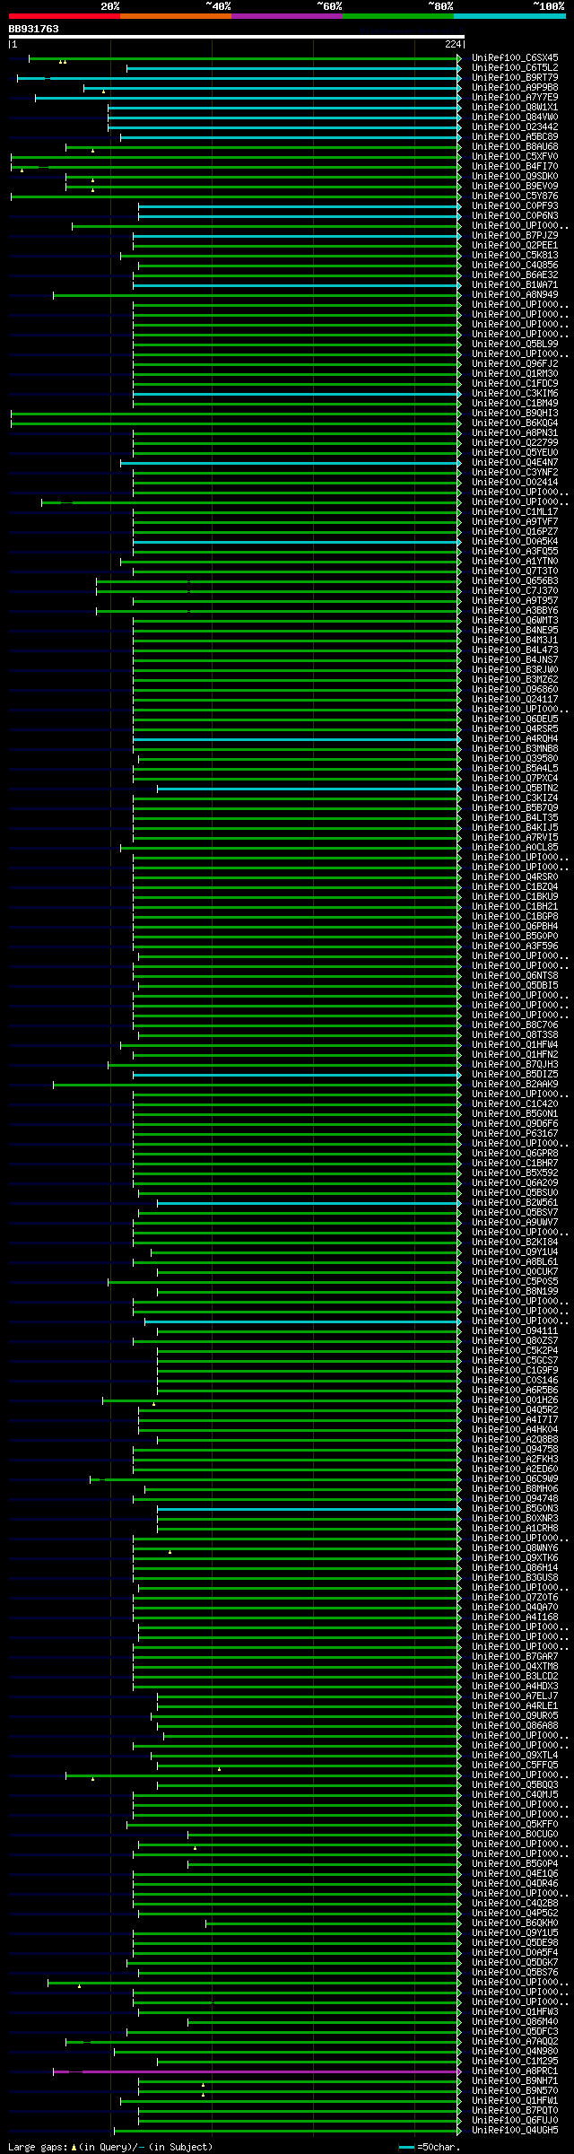Screen dimensions: 574x2154
Task: Select the UniRef100_A8N949 label
Action: tap(515, 295)
